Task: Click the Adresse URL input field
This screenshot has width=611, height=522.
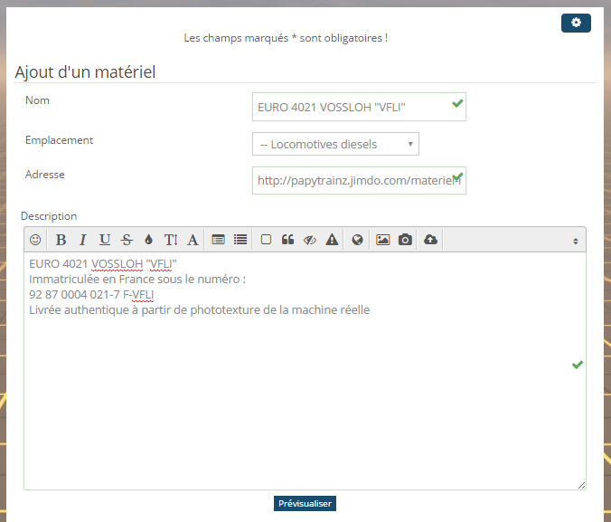Action: (359, 181)
